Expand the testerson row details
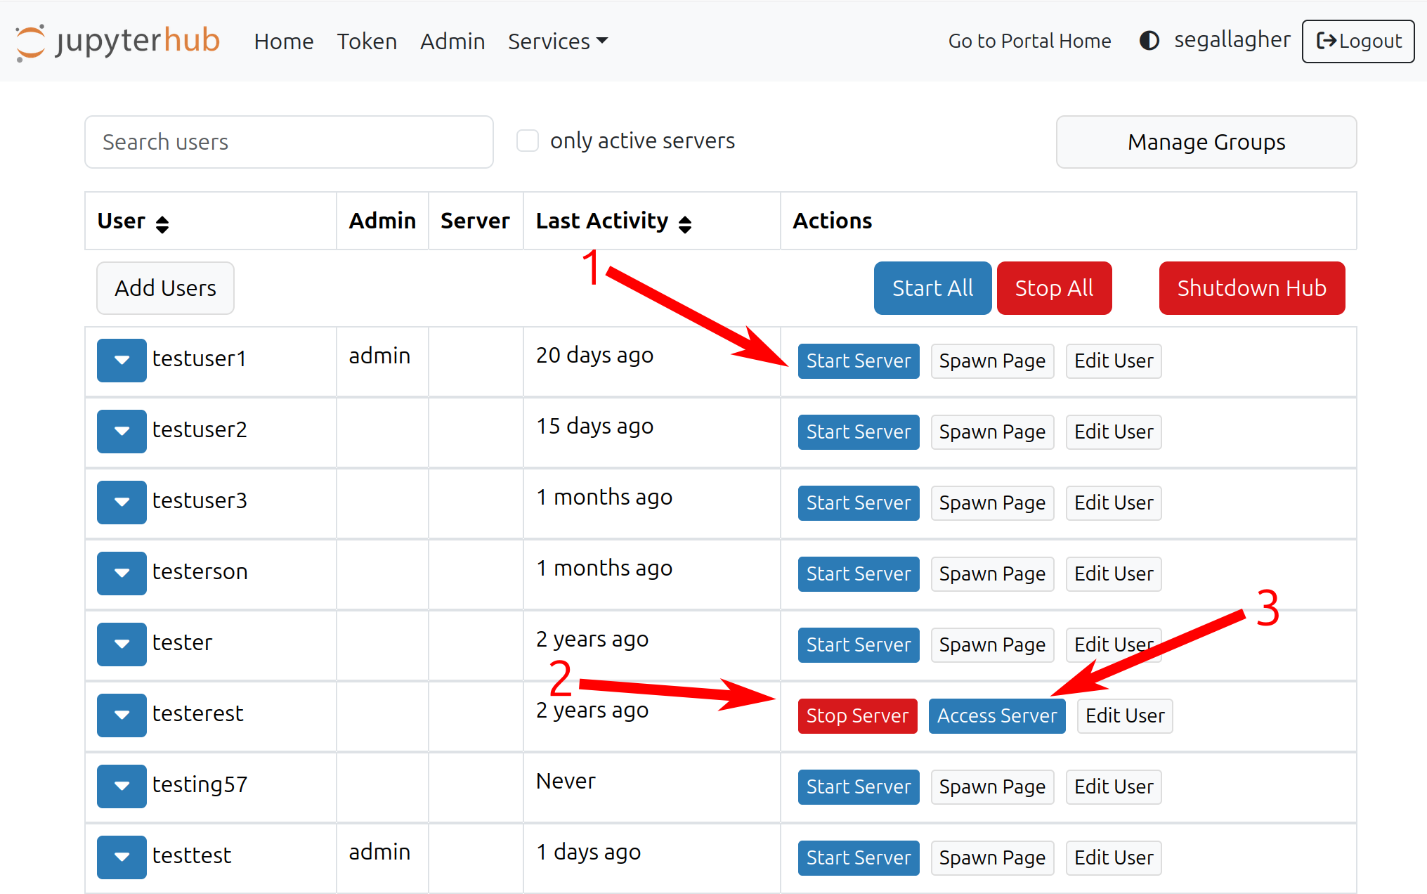This screenshot has width=1427, height=894. click(x=122, y=573)
